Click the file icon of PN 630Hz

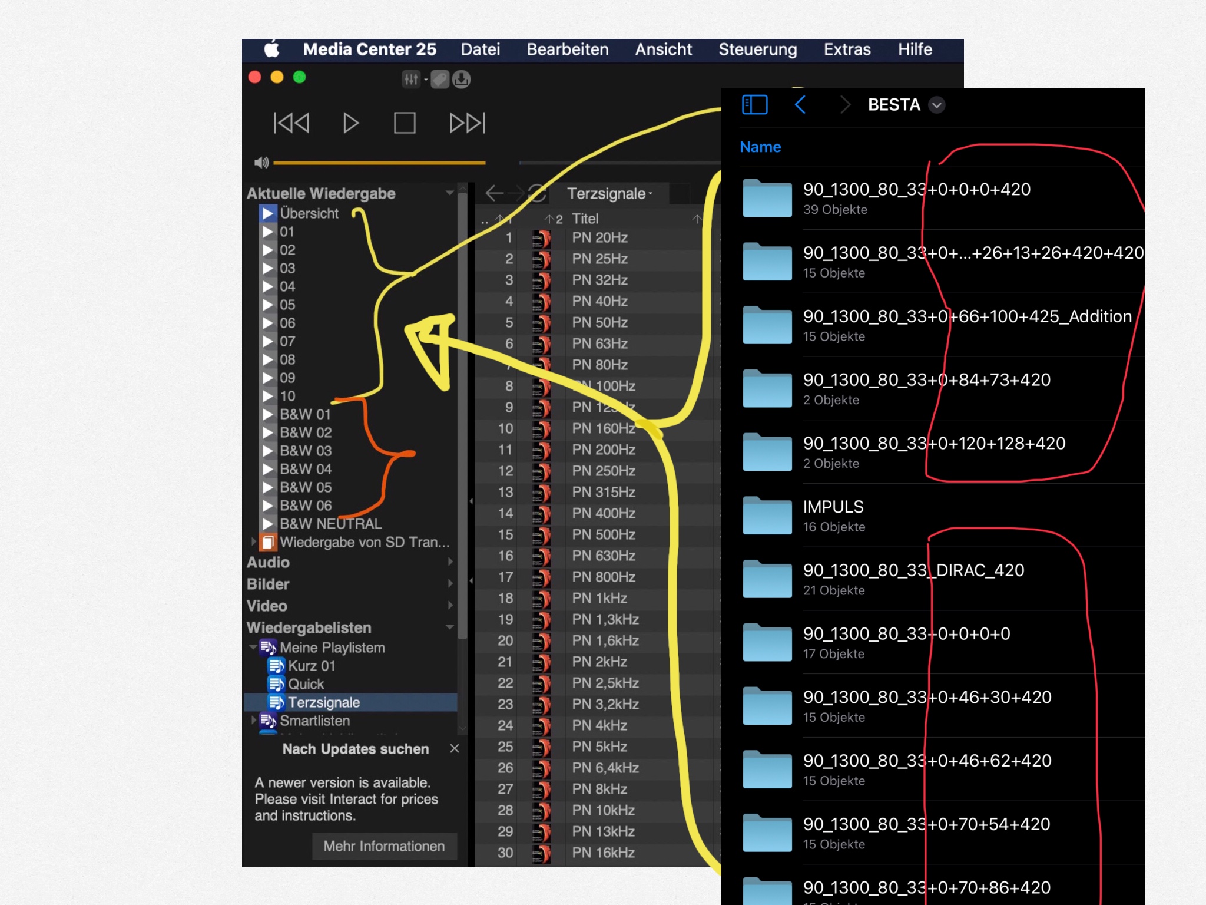(x=541, y=556)
